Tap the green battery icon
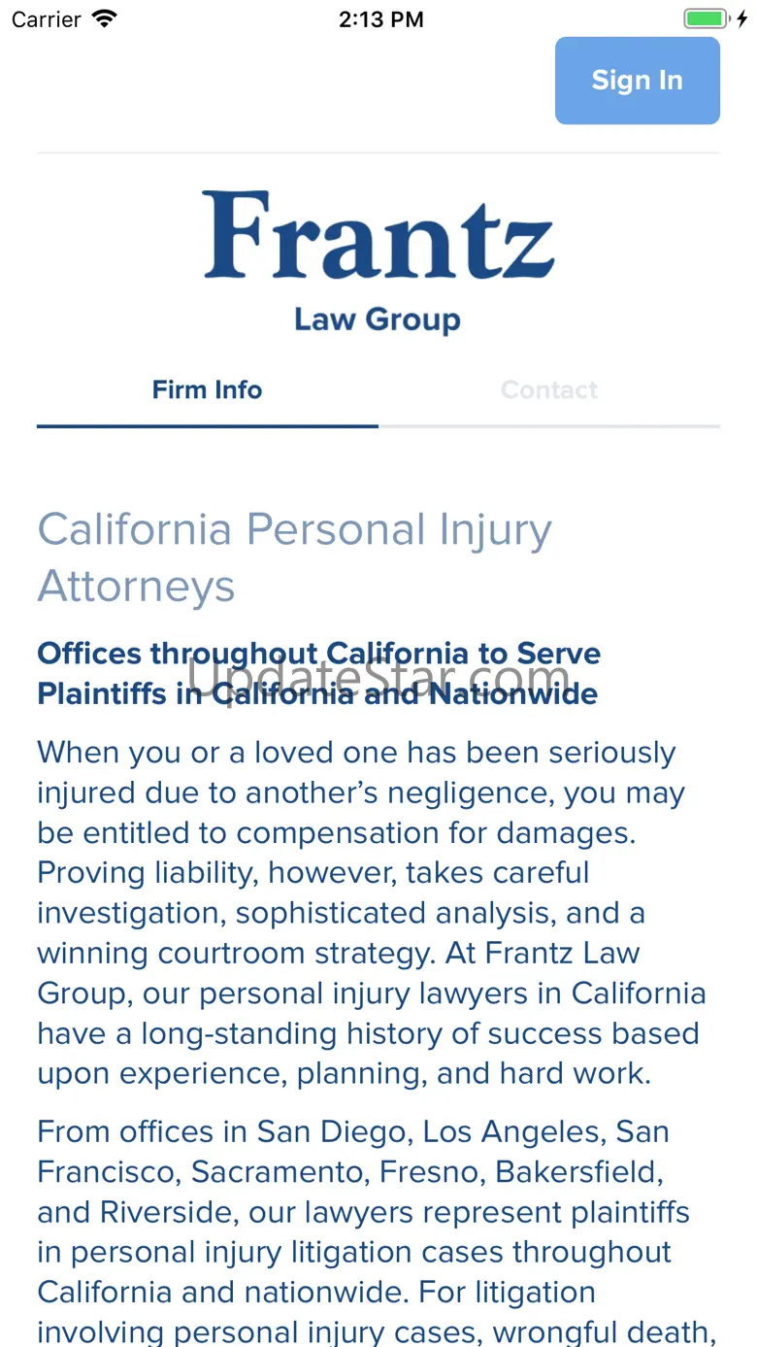The height and width of the screenshot is (1347, 757). (705, 19)
